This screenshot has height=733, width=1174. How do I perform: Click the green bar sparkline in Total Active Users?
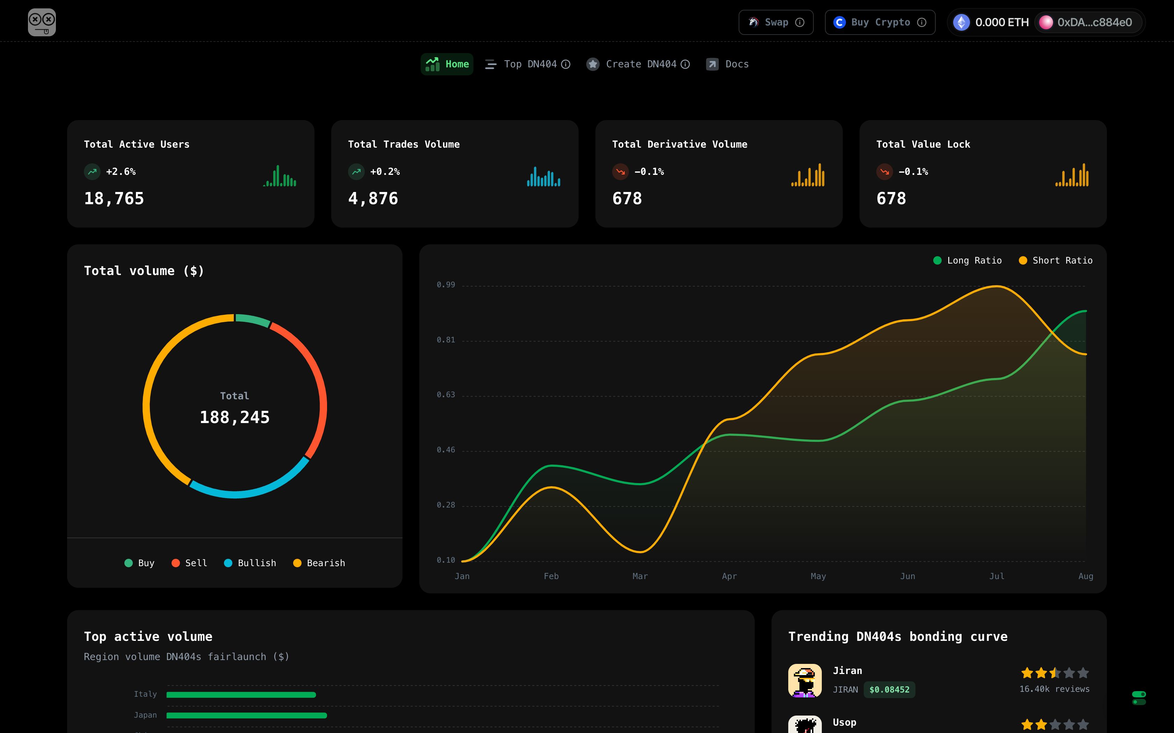coord(280,176)
